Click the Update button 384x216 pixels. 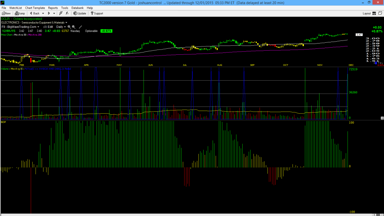tap(80, 13)
